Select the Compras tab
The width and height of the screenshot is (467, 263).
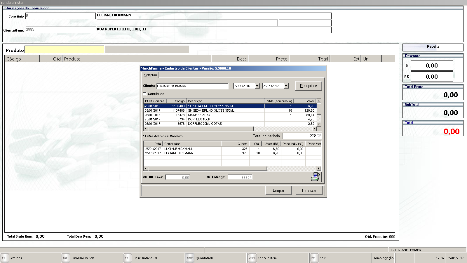(151, 75)
